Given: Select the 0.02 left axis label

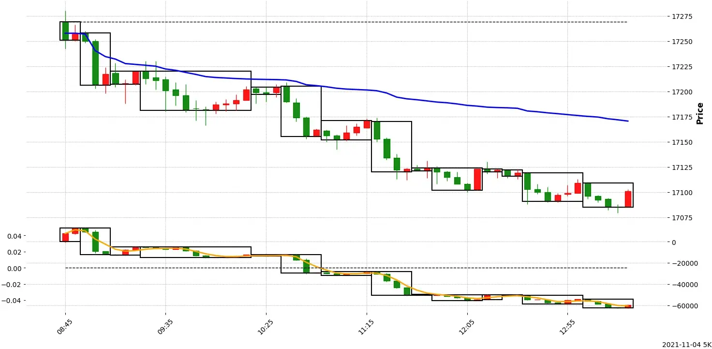Looking at the screenshot, I should [x=14, y=252].
